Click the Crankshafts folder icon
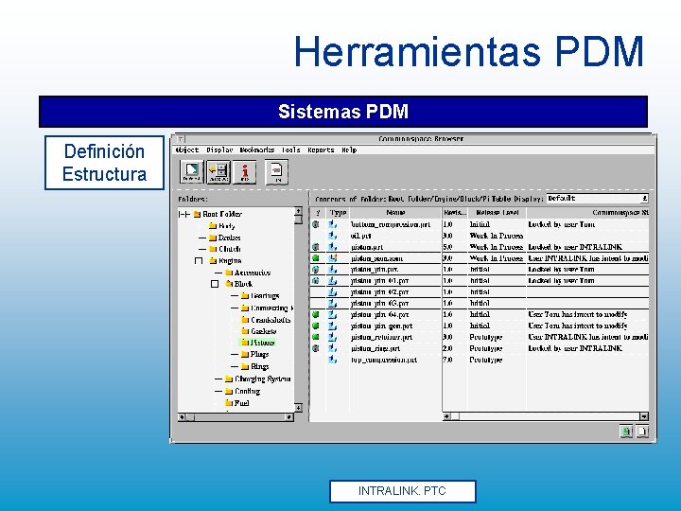This screenshot has height=511, width=681. [x=245, y=320]
